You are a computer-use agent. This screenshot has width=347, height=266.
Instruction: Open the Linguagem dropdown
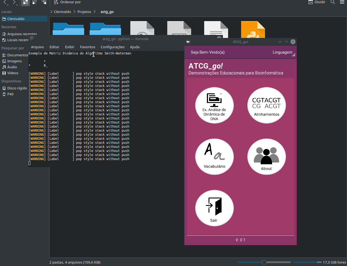(283, 53)
